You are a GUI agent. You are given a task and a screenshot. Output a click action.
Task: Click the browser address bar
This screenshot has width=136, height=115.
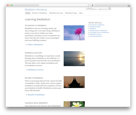point(64,5)
